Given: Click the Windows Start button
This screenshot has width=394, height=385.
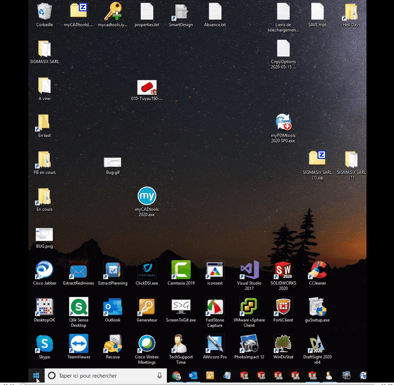Looking at the screenshot, I should click(36, 376).
